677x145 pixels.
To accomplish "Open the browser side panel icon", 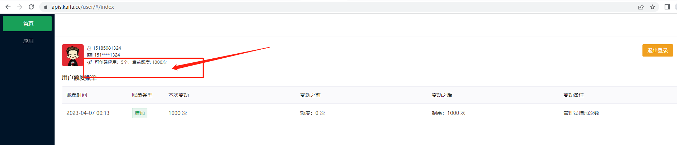I will pyautogui.click(x=667, y=7).
